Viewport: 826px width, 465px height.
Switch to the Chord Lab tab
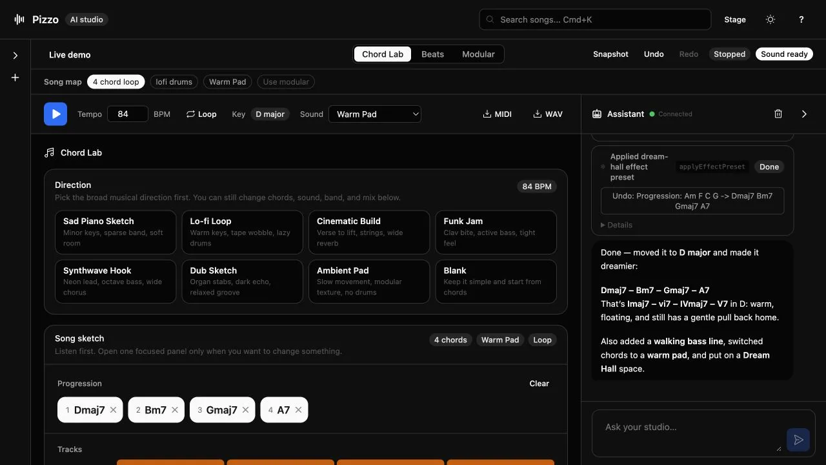click(x=383, y=54)
